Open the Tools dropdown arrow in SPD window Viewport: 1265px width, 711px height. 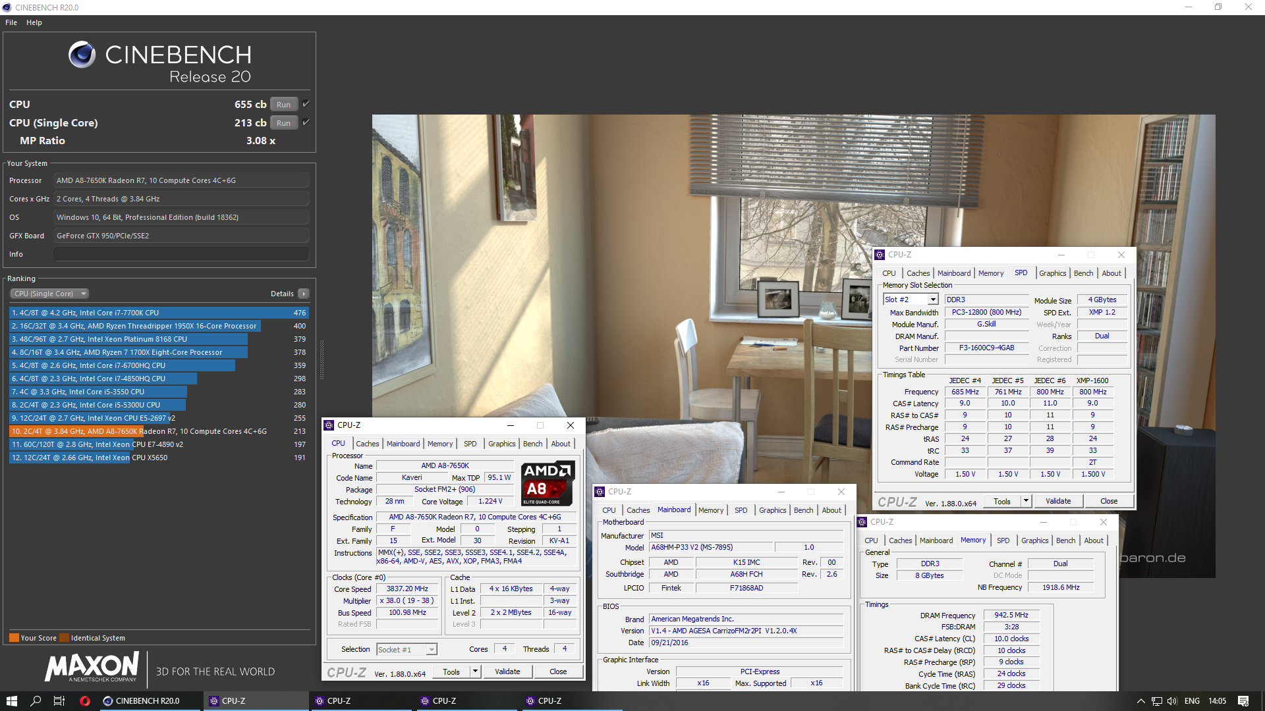pyautogui.click(x=1026, y=501)
